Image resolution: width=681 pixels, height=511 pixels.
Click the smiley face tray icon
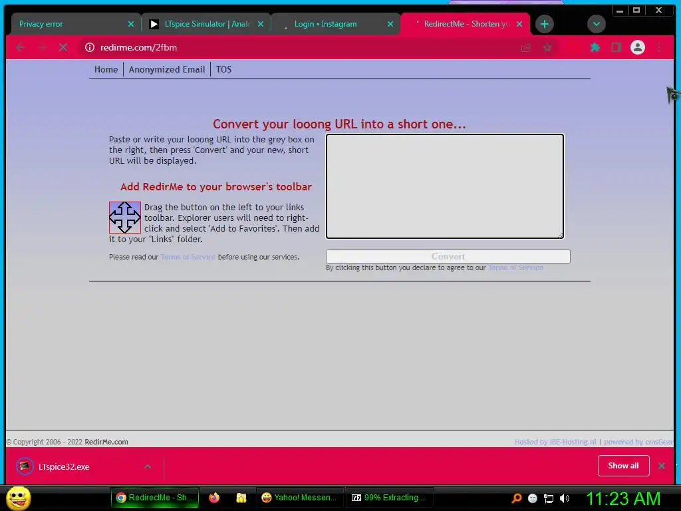tap(533, 498)
